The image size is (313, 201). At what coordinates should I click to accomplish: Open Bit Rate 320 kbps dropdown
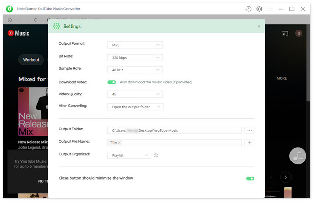point(135,58)
